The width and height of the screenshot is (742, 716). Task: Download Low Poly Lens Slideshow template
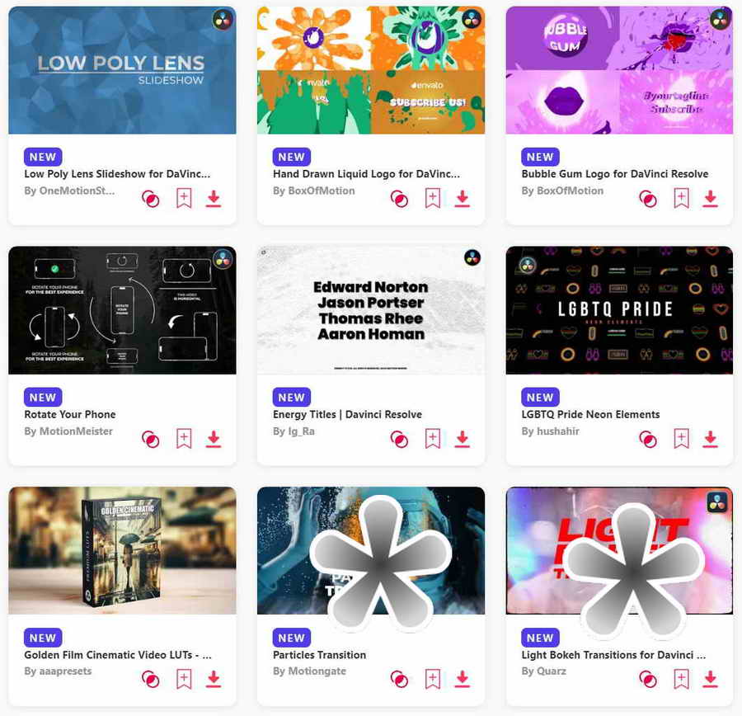click(x=214, y=199)
